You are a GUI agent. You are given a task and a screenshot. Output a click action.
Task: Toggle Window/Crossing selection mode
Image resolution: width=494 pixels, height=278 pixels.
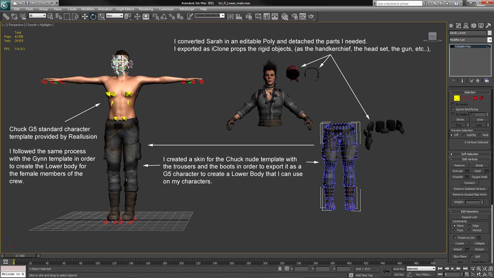click(x=75, y=16)
